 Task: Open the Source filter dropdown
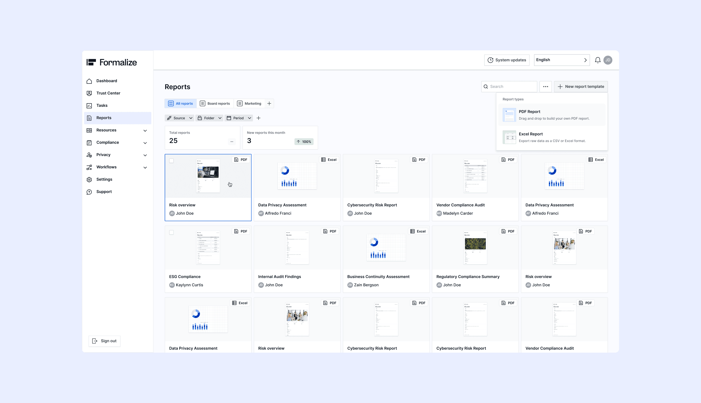coord(179,118)
